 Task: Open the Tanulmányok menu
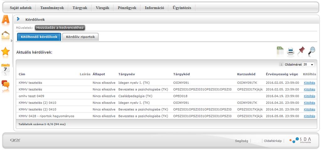(x=52, y=8)
